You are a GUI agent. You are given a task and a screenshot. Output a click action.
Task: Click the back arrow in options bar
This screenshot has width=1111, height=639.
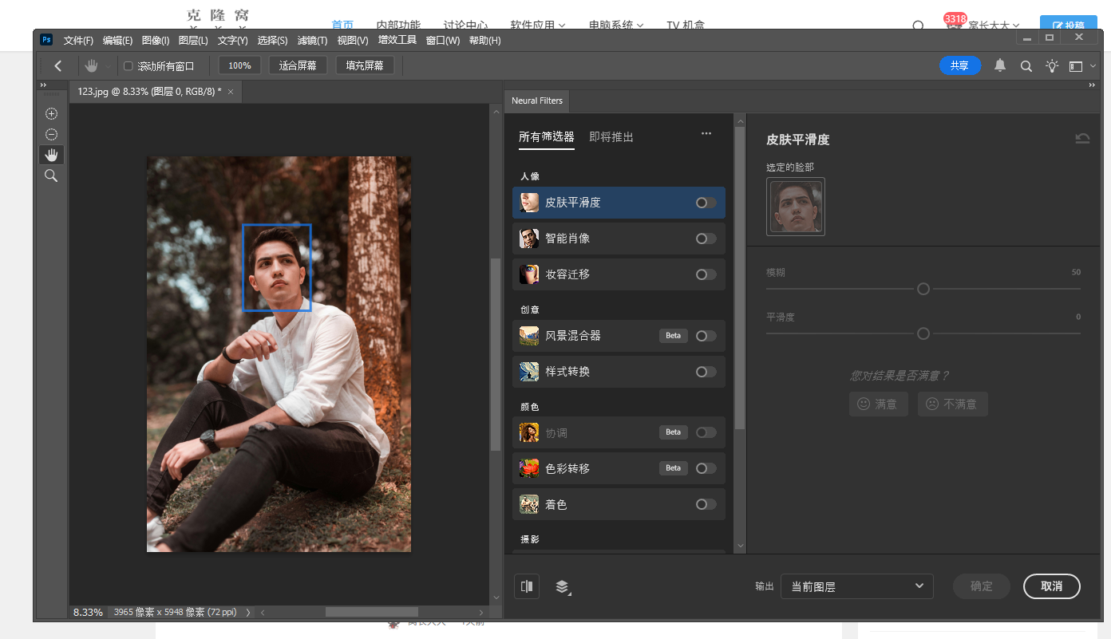(58, 66)
